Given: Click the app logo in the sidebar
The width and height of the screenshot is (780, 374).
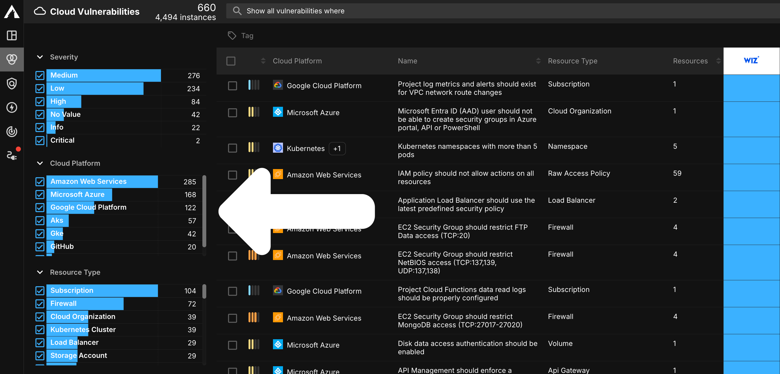Looking at the screenshot, I should [12, 11].
